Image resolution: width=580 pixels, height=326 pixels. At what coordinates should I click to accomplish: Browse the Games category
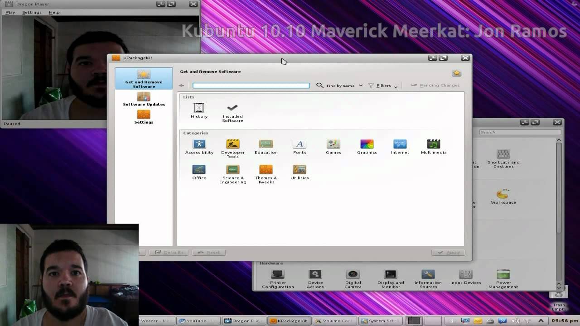[333, 147]
